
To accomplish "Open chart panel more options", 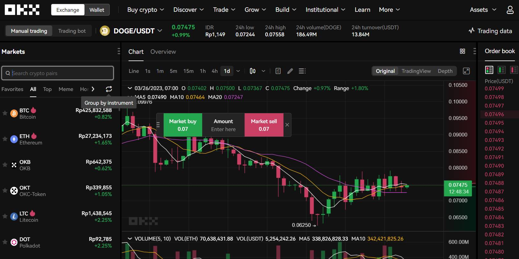I will (x=475, y=51).
